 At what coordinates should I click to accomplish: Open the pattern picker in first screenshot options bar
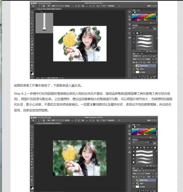coord(98,6)
